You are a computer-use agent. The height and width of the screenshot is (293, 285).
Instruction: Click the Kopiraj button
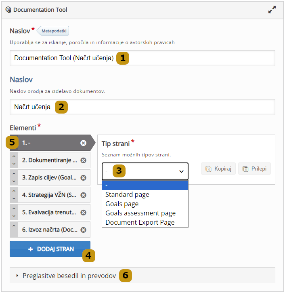pyautogui.click(x=218, y=169)
